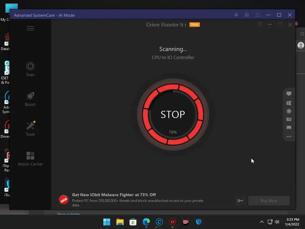Open IObit Malware Fighter offer headline
This screenshot has height=229, width=305.
[x=114, y=195]
